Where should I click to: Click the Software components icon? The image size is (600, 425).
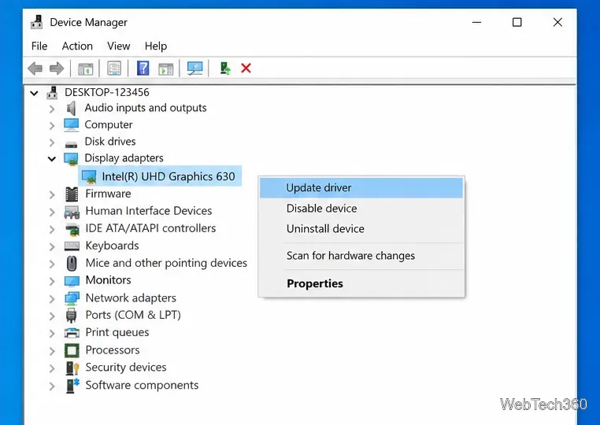point(72,385)
